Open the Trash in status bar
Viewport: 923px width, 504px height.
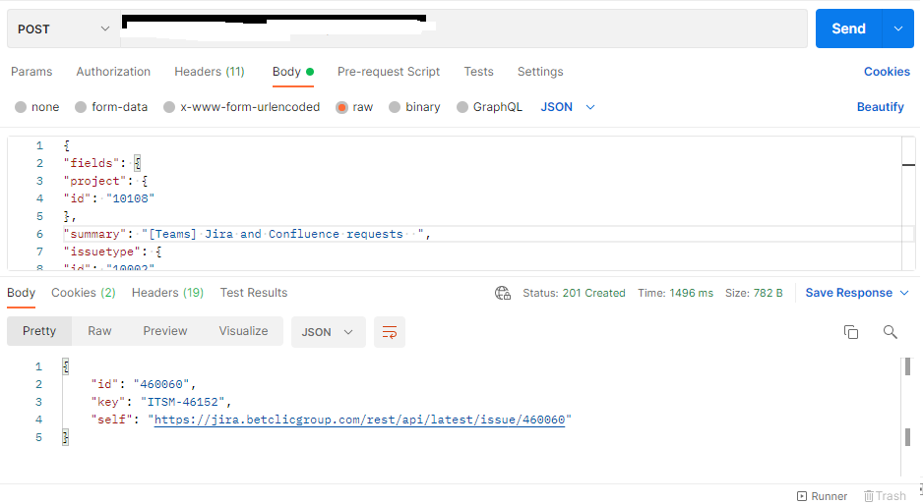885,496
